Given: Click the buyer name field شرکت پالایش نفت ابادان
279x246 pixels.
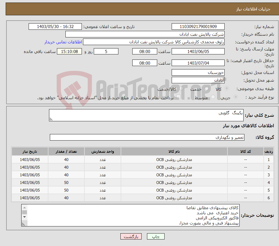Looking at the screenshot, I should [x=145, y=34].
